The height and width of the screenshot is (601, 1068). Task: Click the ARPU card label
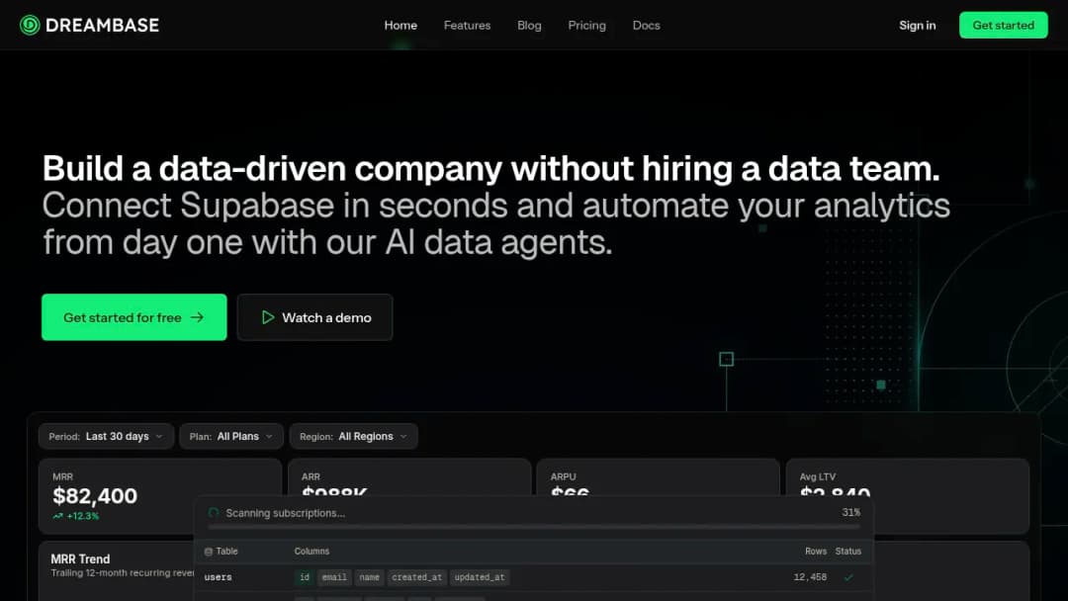tap(564, 476)
